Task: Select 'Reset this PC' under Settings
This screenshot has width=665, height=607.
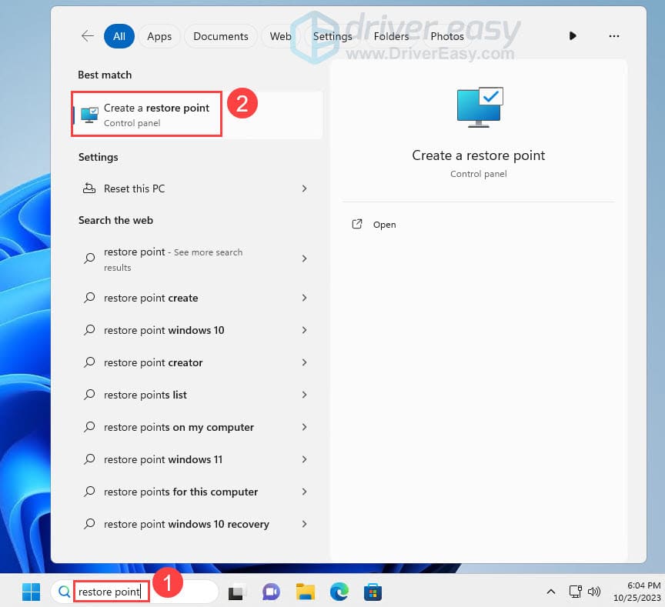Action: click(133, 188)
